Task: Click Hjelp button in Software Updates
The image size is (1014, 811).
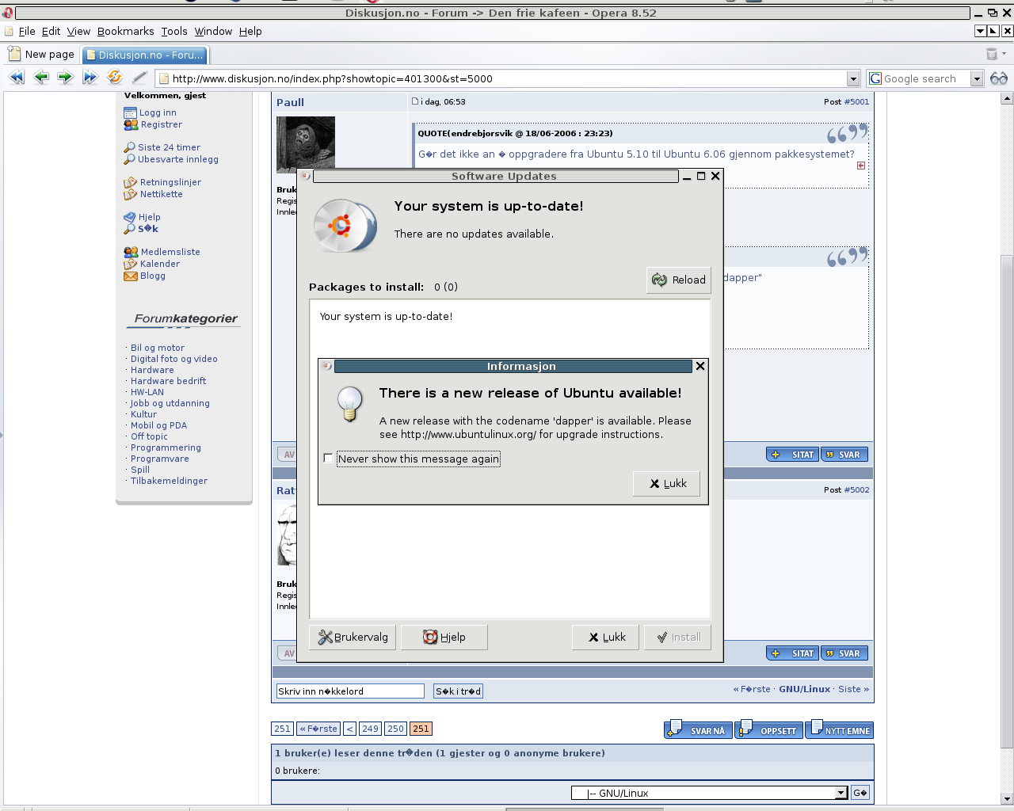Action: 444,637
